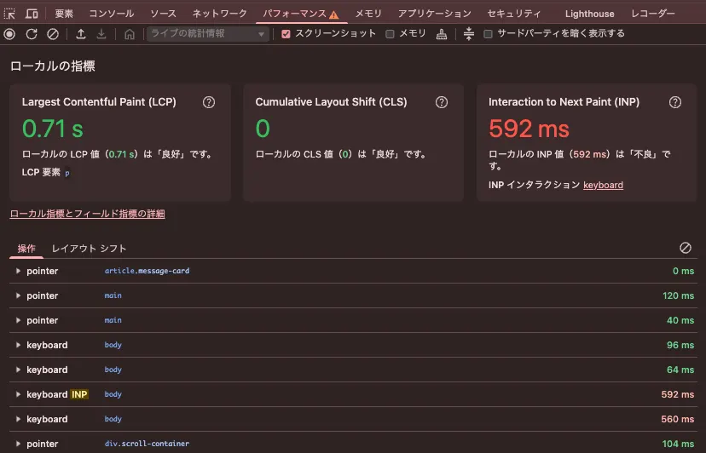
Task: Expand the pointer main 40 ms row
Action: 18,320
